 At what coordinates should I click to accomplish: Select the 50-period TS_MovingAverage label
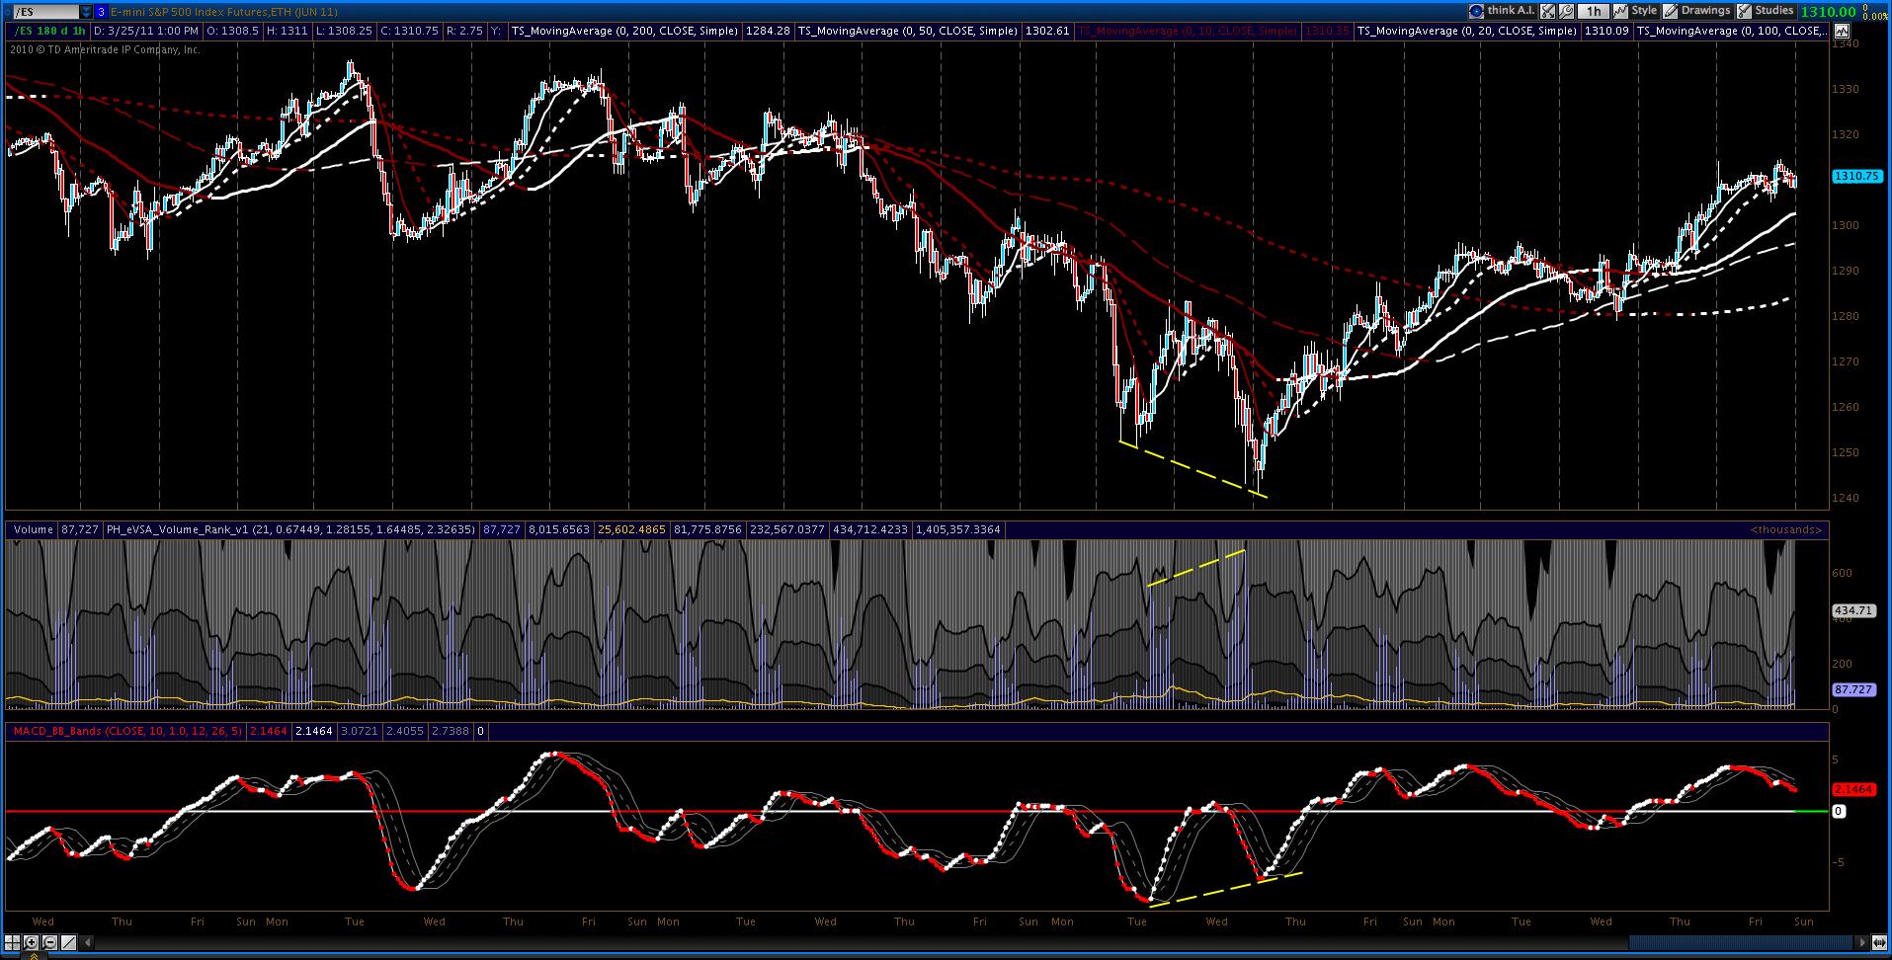pos(908,31)
